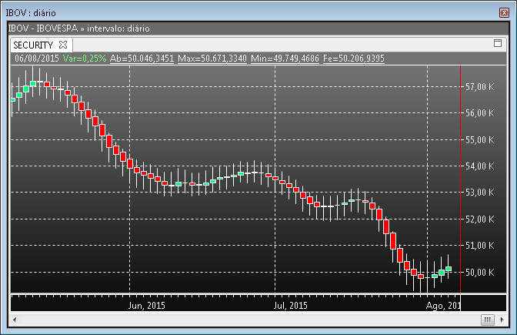Screen dimensions: 517x335
Task: Click right arrow of horizontal scrollbar
Action: (x=502, y=320)
